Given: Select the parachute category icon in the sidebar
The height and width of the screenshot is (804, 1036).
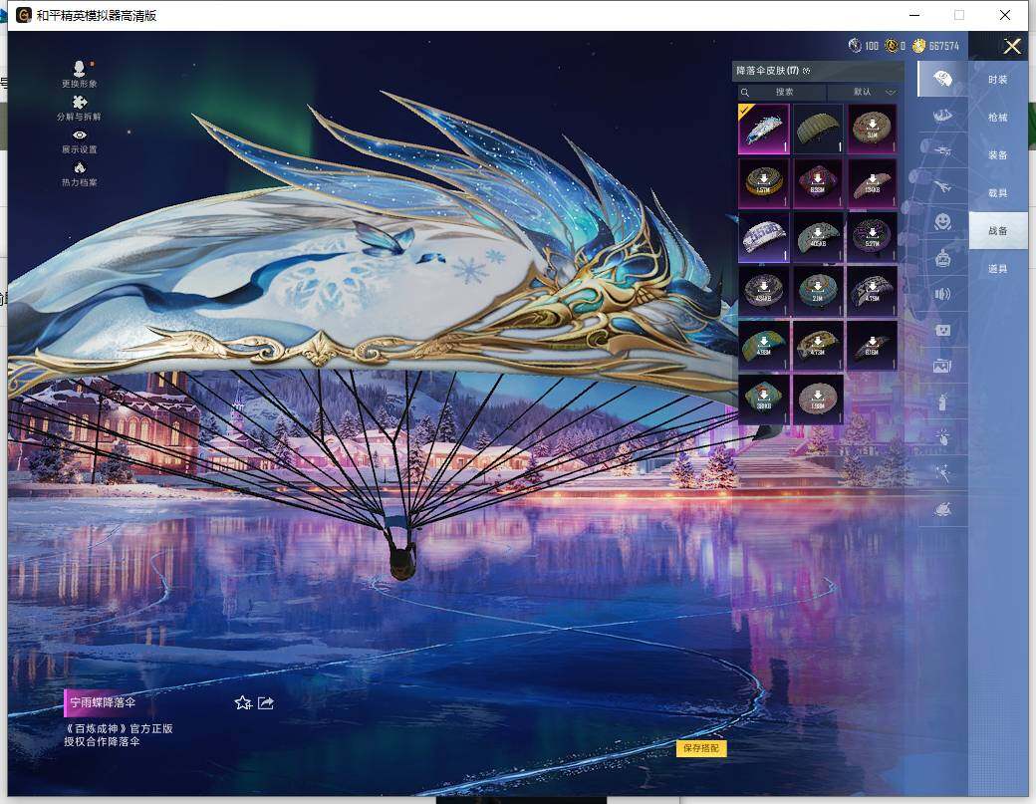Looking at the screenshot, I should [942, 80].
